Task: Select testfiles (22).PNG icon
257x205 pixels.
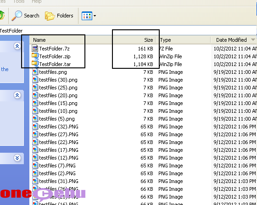Action: (35, 142)
